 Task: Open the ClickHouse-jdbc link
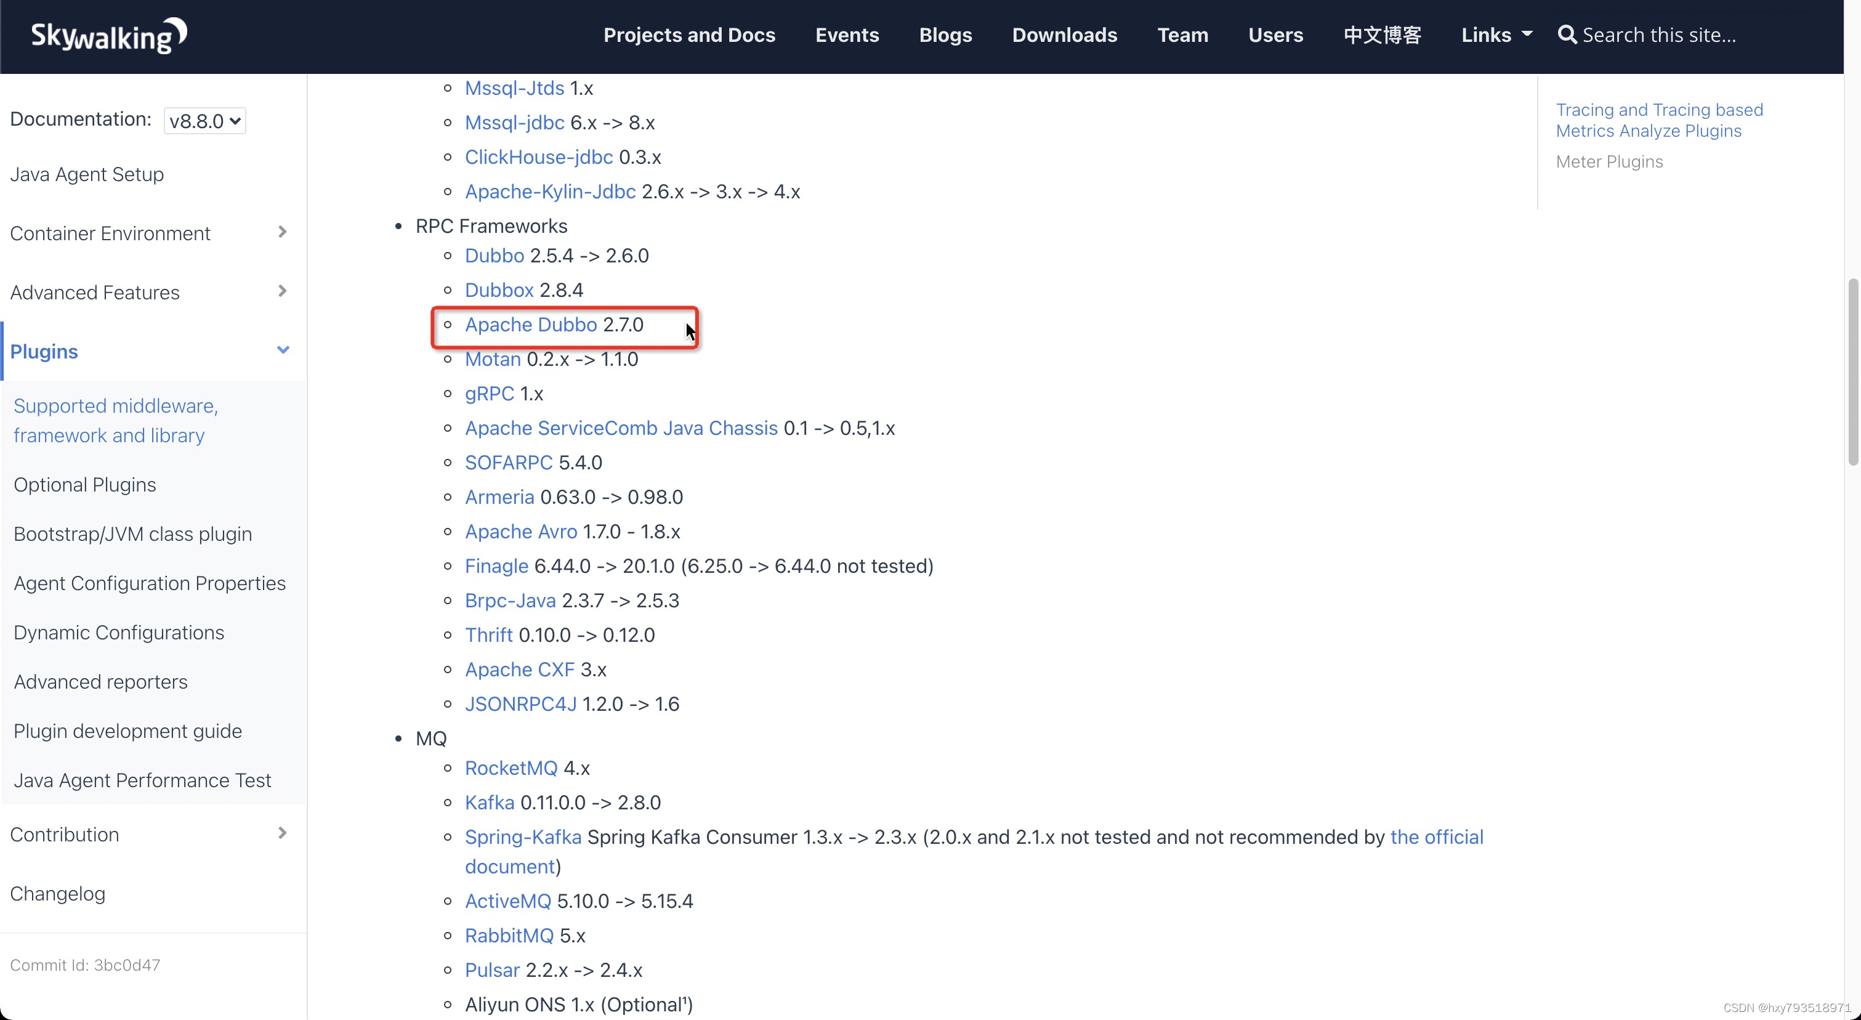538,156
